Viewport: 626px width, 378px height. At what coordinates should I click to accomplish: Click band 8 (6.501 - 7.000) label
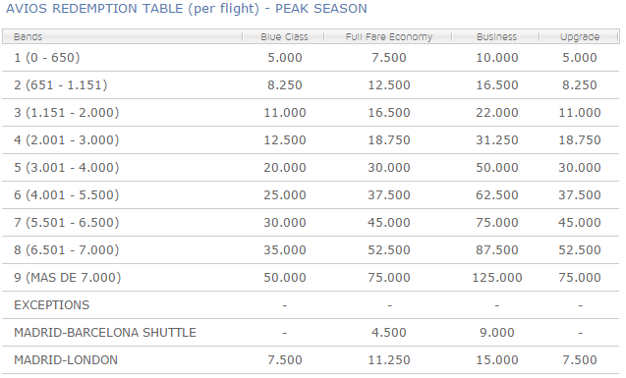pyautogui.click(x=67, y=250)
